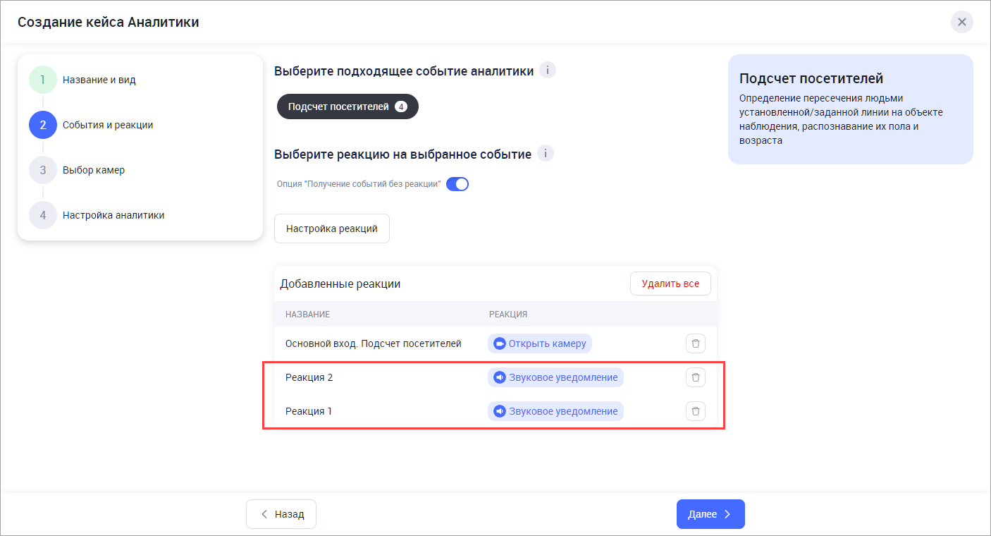The image size is (991, 536).
Task: Select the Подсчет посетителей event chip
Action: [x=347, y=107]
